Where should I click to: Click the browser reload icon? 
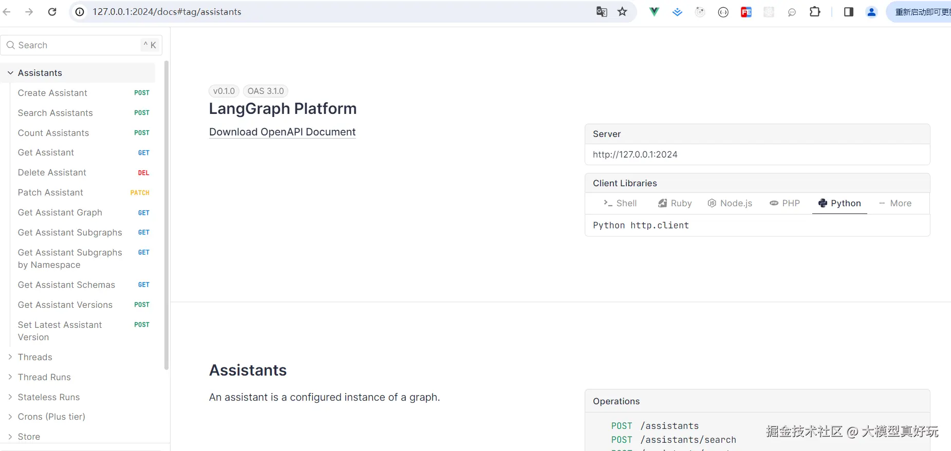(x=52, y=12)
